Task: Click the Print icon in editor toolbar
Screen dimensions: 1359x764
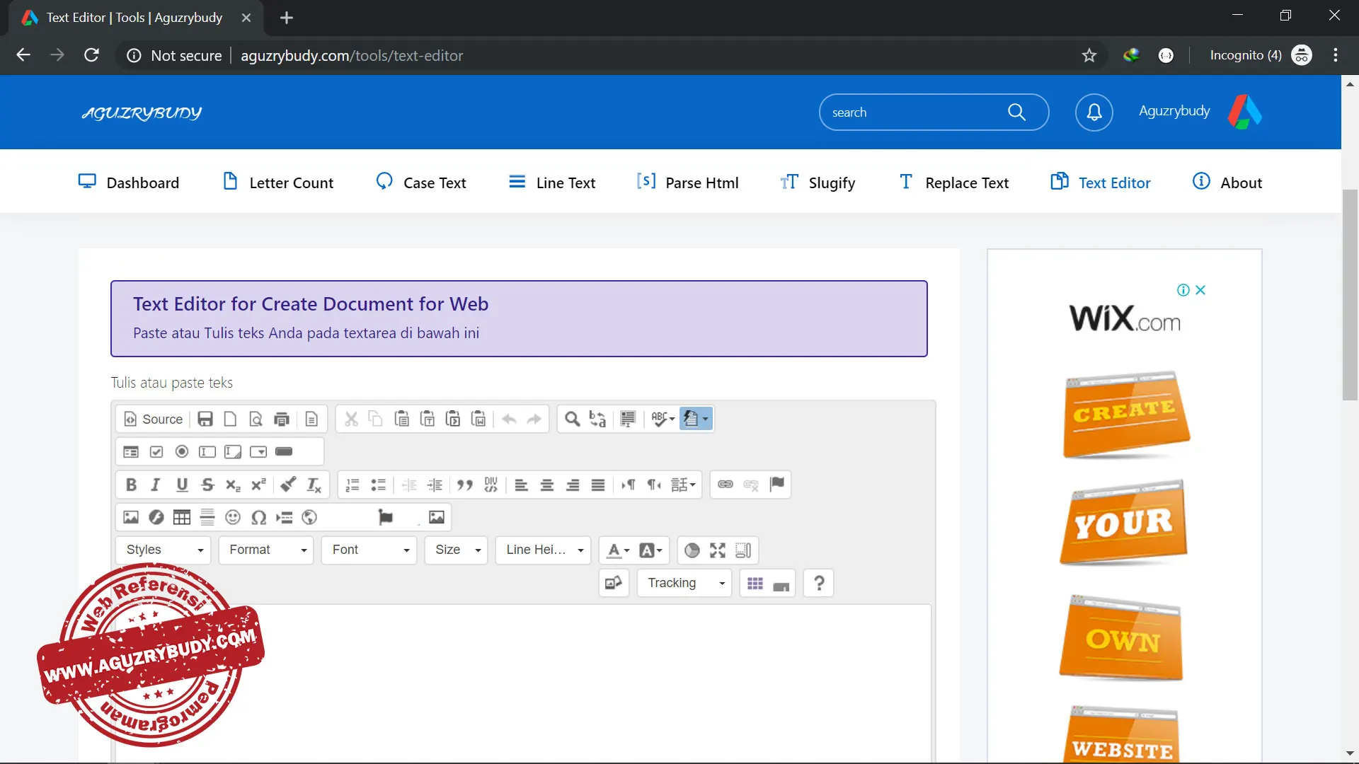Action: pos(282,419)
